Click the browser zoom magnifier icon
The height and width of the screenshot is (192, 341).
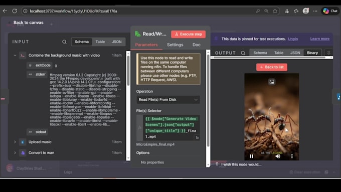266,11
